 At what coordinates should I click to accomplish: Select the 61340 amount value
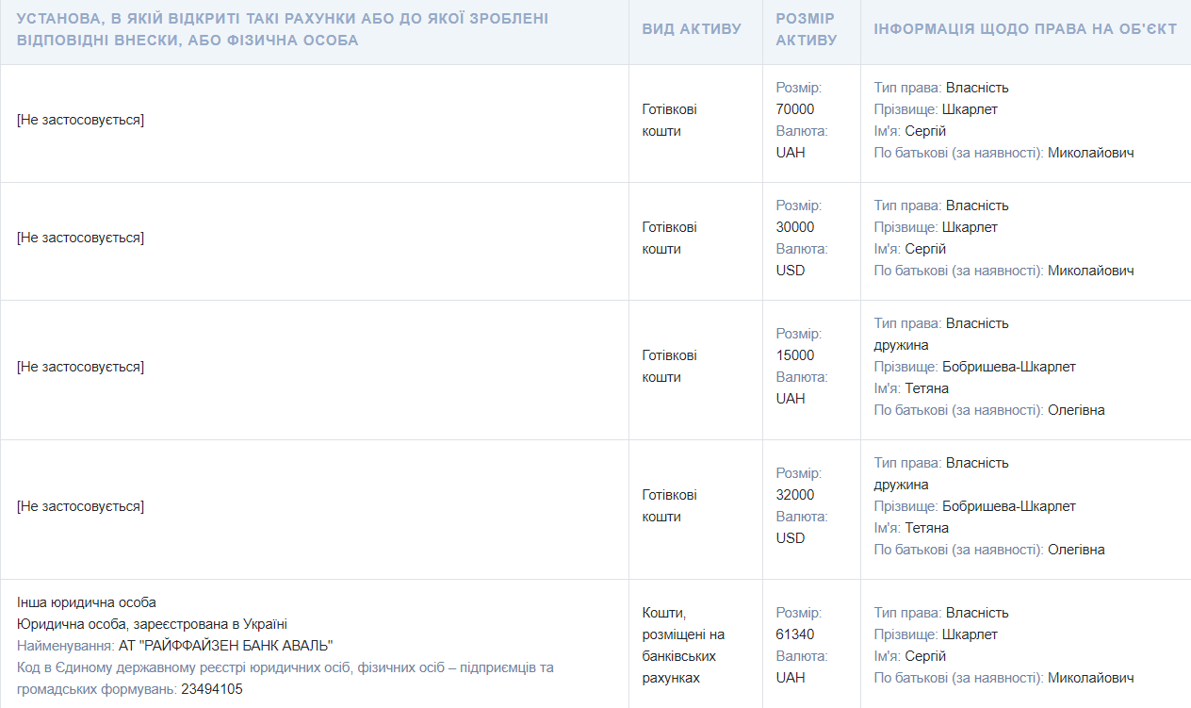[x=795, y=634]
